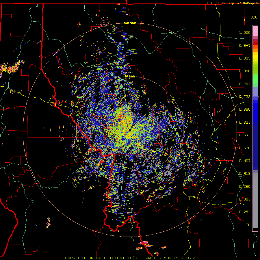Select the 0.840 legend value

click(x=245, y=71)
